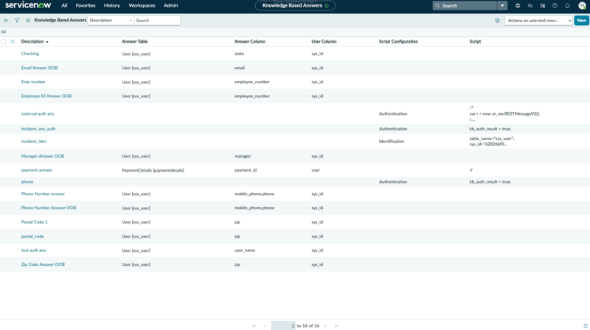Open the All menu
590x330 pixels.
click(64, 6)
